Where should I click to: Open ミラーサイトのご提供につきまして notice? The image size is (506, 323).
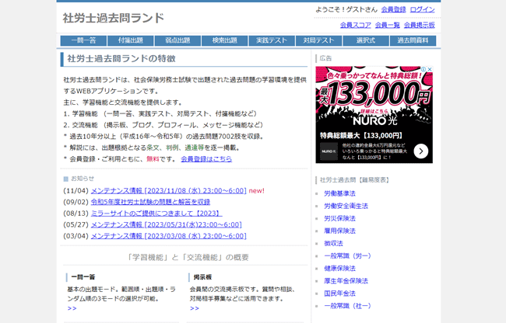click(x=156, y=214)
